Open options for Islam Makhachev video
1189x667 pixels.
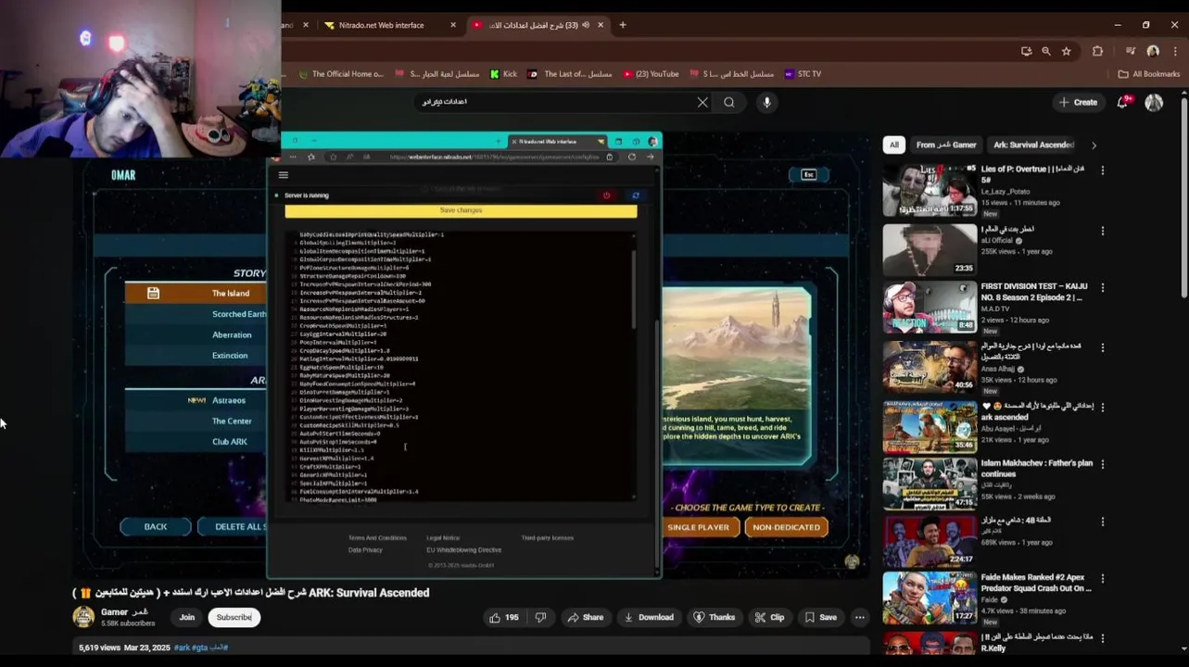pos(1103,465)
